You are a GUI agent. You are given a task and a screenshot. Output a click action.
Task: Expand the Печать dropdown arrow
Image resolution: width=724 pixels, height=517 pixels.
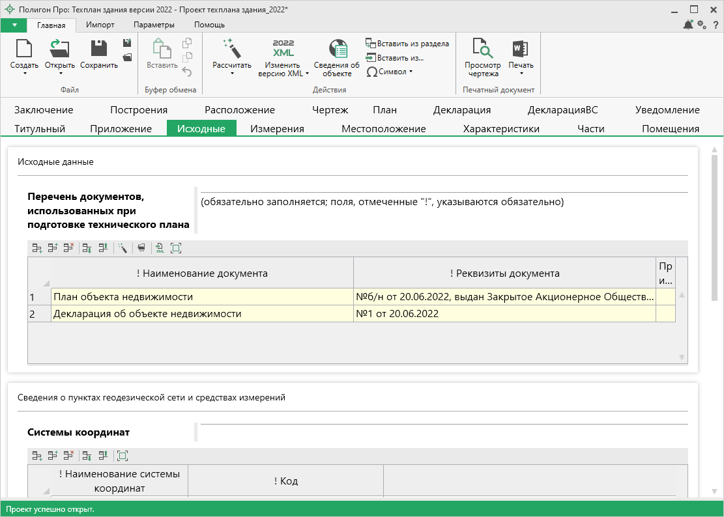(x=521, y=73)
